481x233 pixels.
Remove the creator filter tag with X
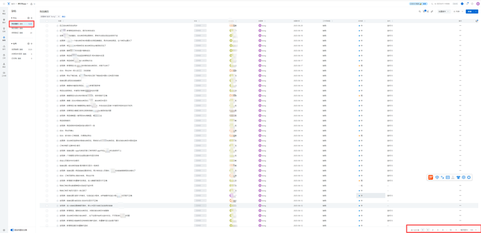[x=58, y=16]
